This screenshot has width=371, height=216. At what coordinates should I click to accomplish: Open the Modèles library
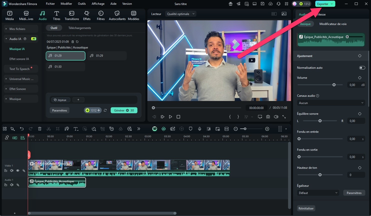coord(133,16)
